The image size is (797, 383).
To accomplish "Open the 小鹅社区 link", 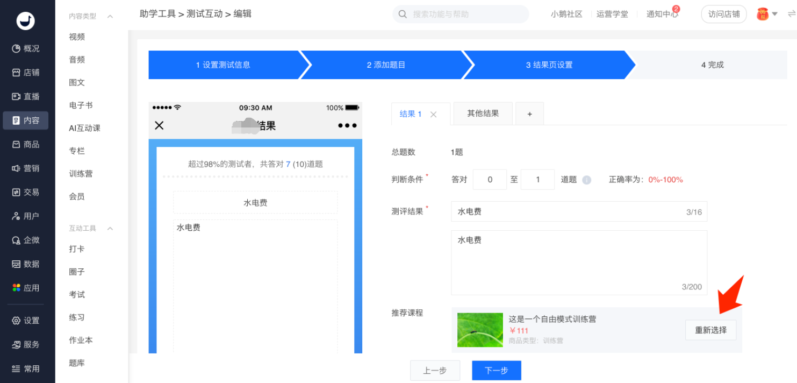I will coord(566,15).
